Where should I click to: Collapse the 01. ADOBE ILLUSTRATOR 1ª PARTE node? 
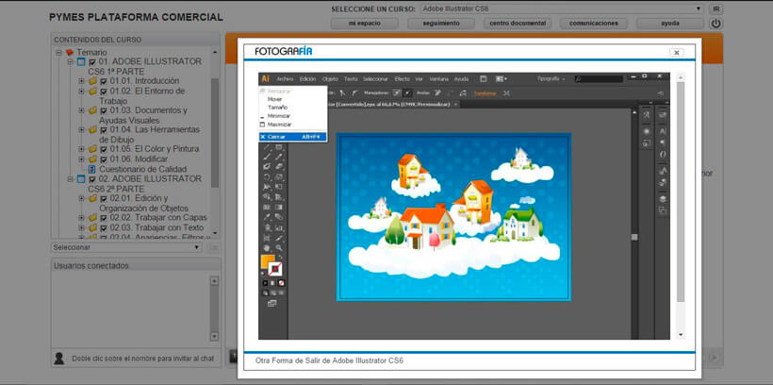[x=70, y=61]
